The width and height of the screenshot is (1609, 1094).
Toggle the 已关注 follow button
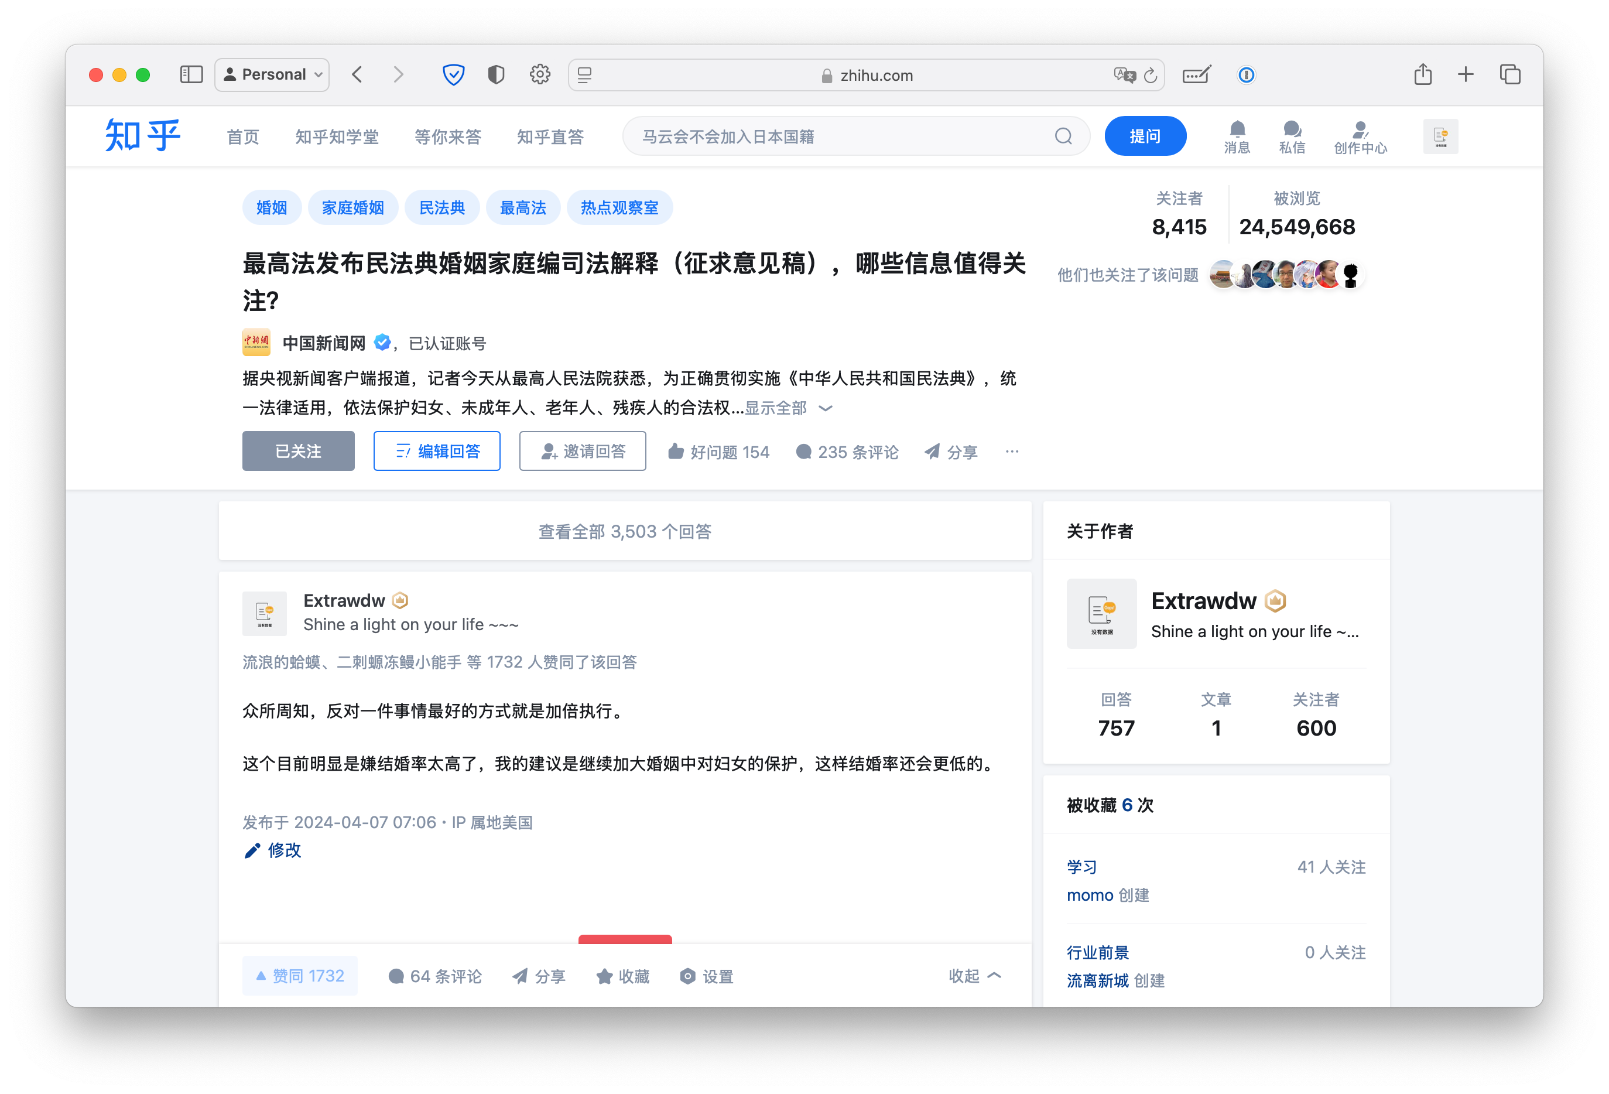point(297,452)
